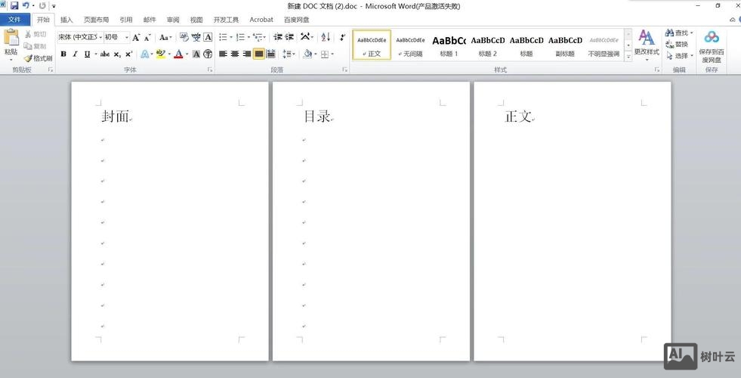741x378 pixels.
Task: Click the Increase Indent icon
Action: coord(289,37)
